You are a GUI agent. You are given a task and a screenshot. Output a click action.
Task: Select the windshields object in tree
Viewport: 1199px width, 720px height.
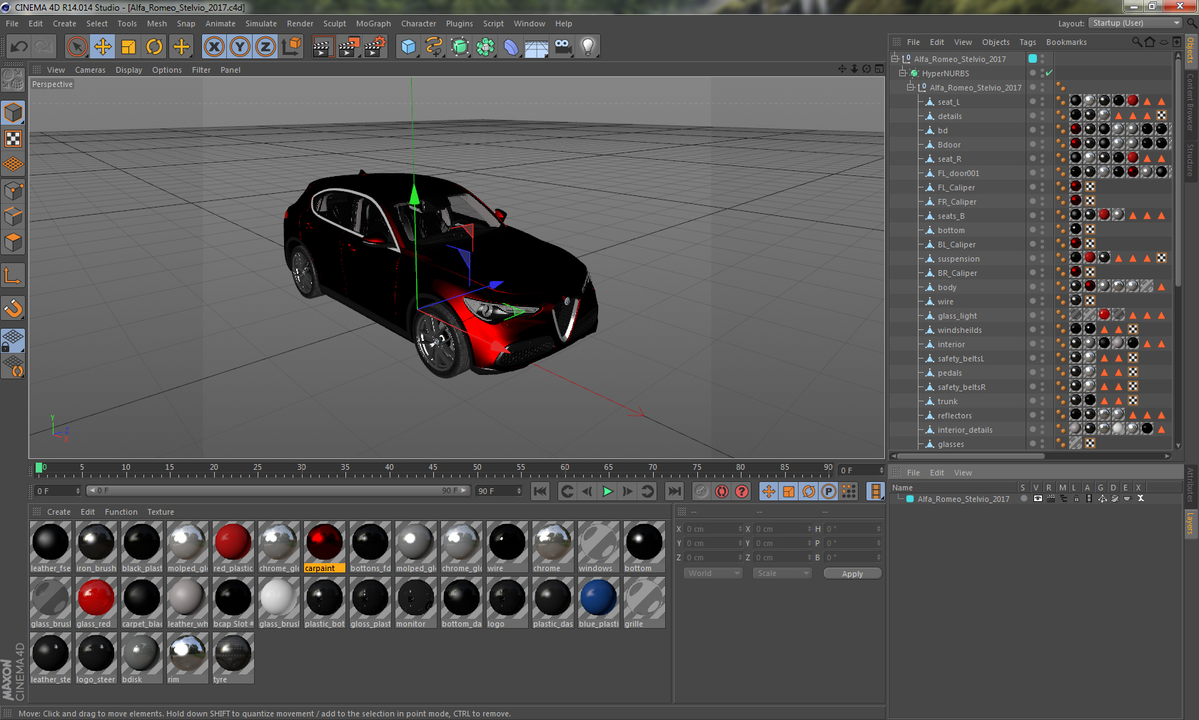coord(959,330)
